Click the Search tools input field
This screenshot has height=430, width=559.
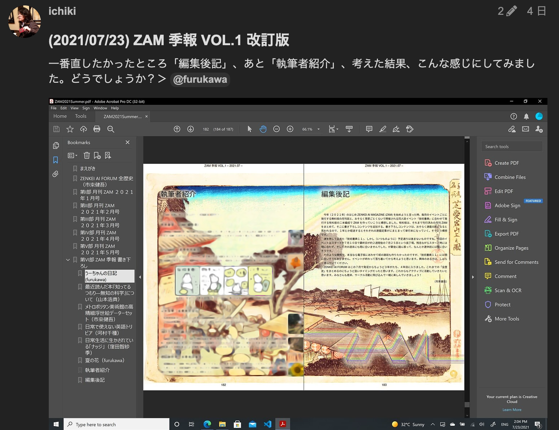point(512,146)
